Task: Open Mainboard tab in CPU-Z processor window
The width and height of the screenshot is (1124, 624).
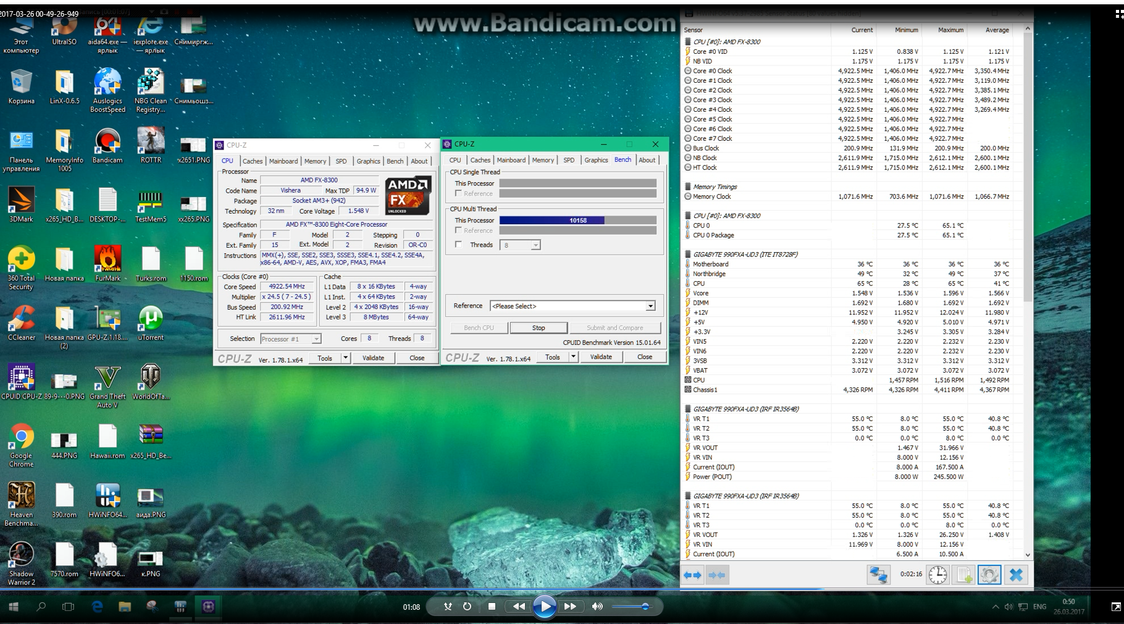Action: pyautogui.click(x=283, y=161)
